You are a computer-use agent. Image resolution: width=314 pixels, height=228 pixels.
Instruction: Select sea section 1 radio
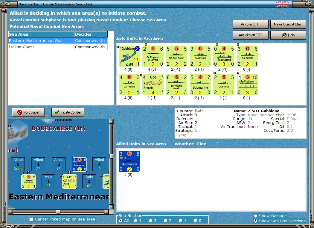(181, 221)
